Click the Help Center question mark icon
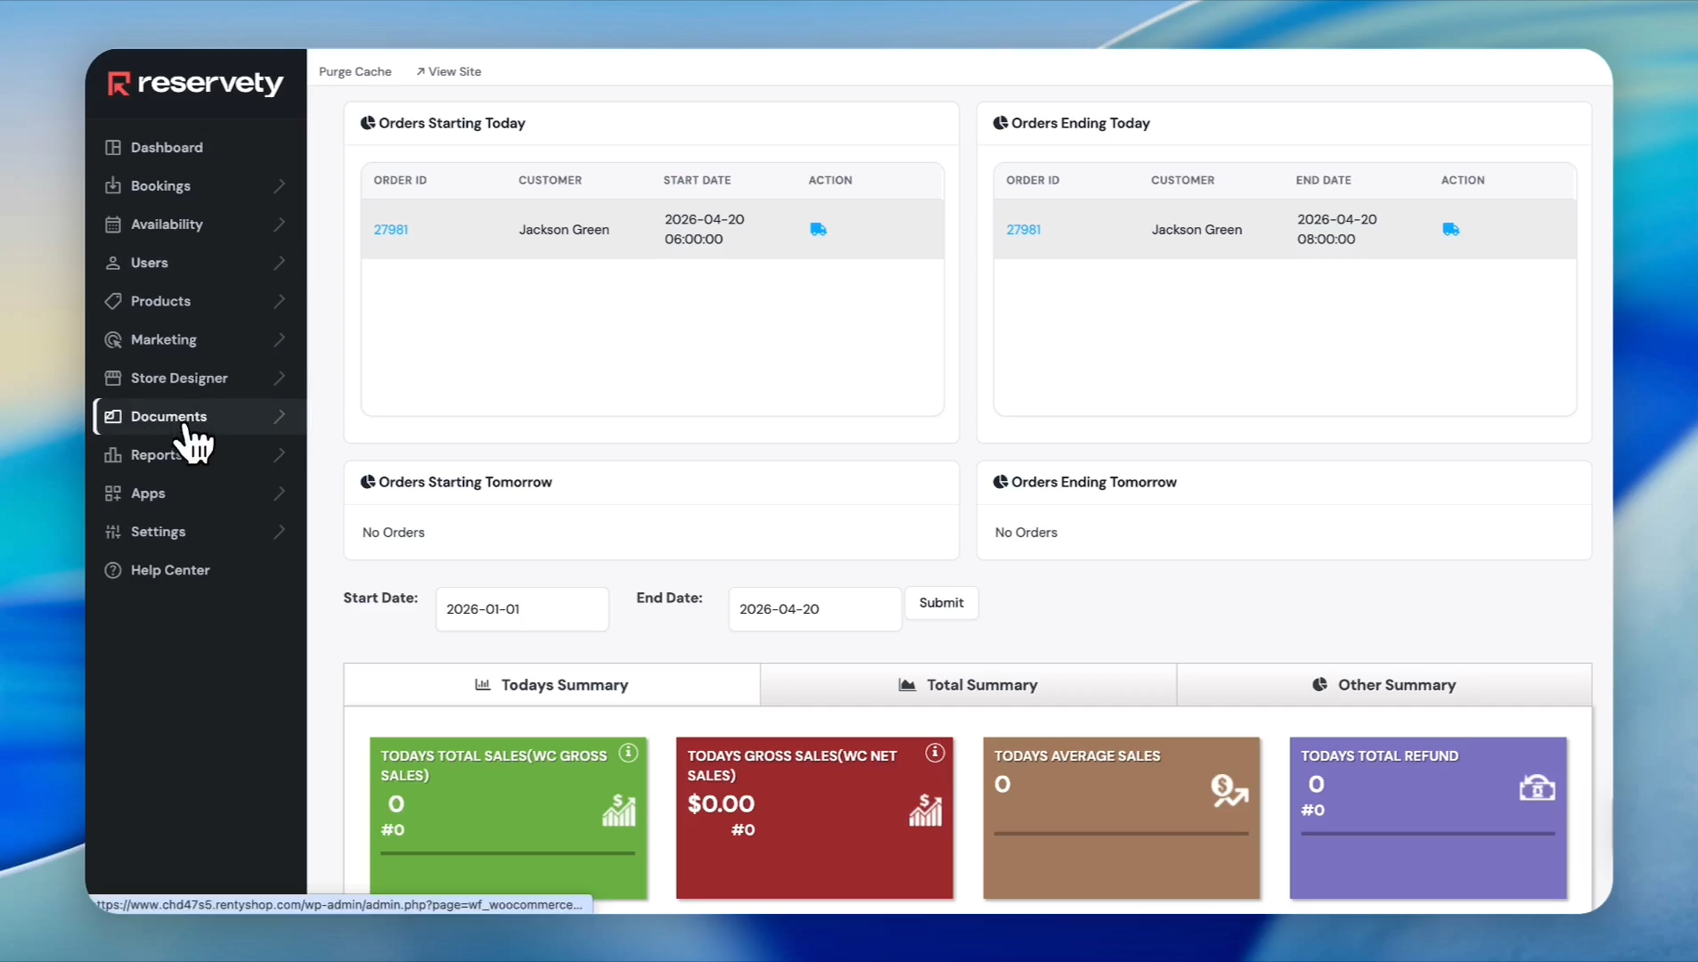Screen dimensions: 1698x962 click(x=113, y=570)
